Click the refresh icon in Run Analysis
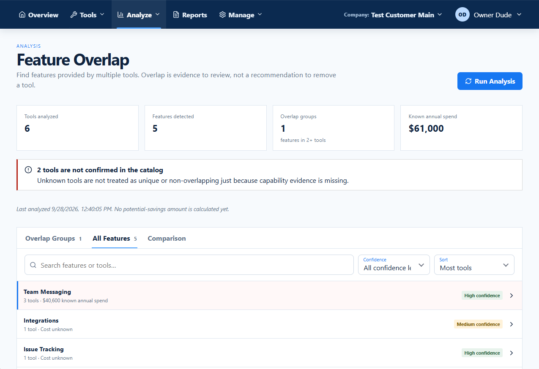The width and height of the screenshot is (539, 369). click(x=468, y=81)
